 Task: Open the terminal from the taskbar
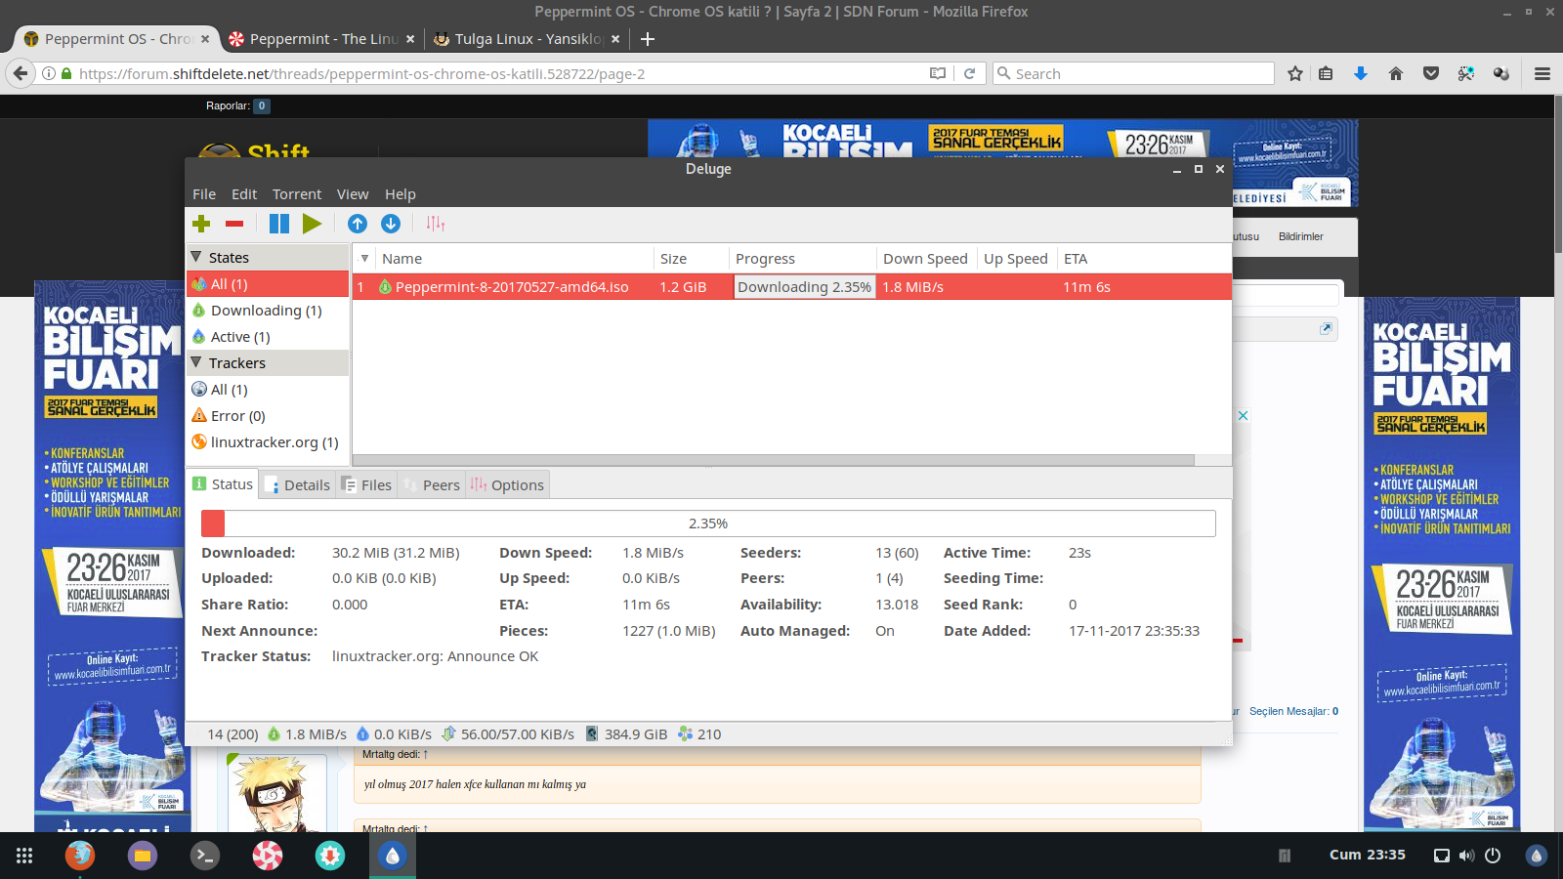pos(205,856)
